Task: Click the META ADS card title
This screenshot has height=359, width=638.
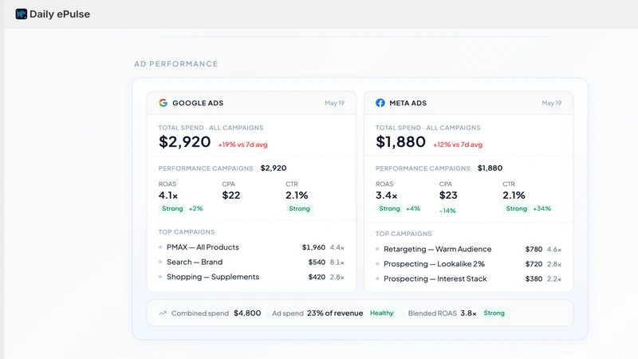Action: point(408,103)
